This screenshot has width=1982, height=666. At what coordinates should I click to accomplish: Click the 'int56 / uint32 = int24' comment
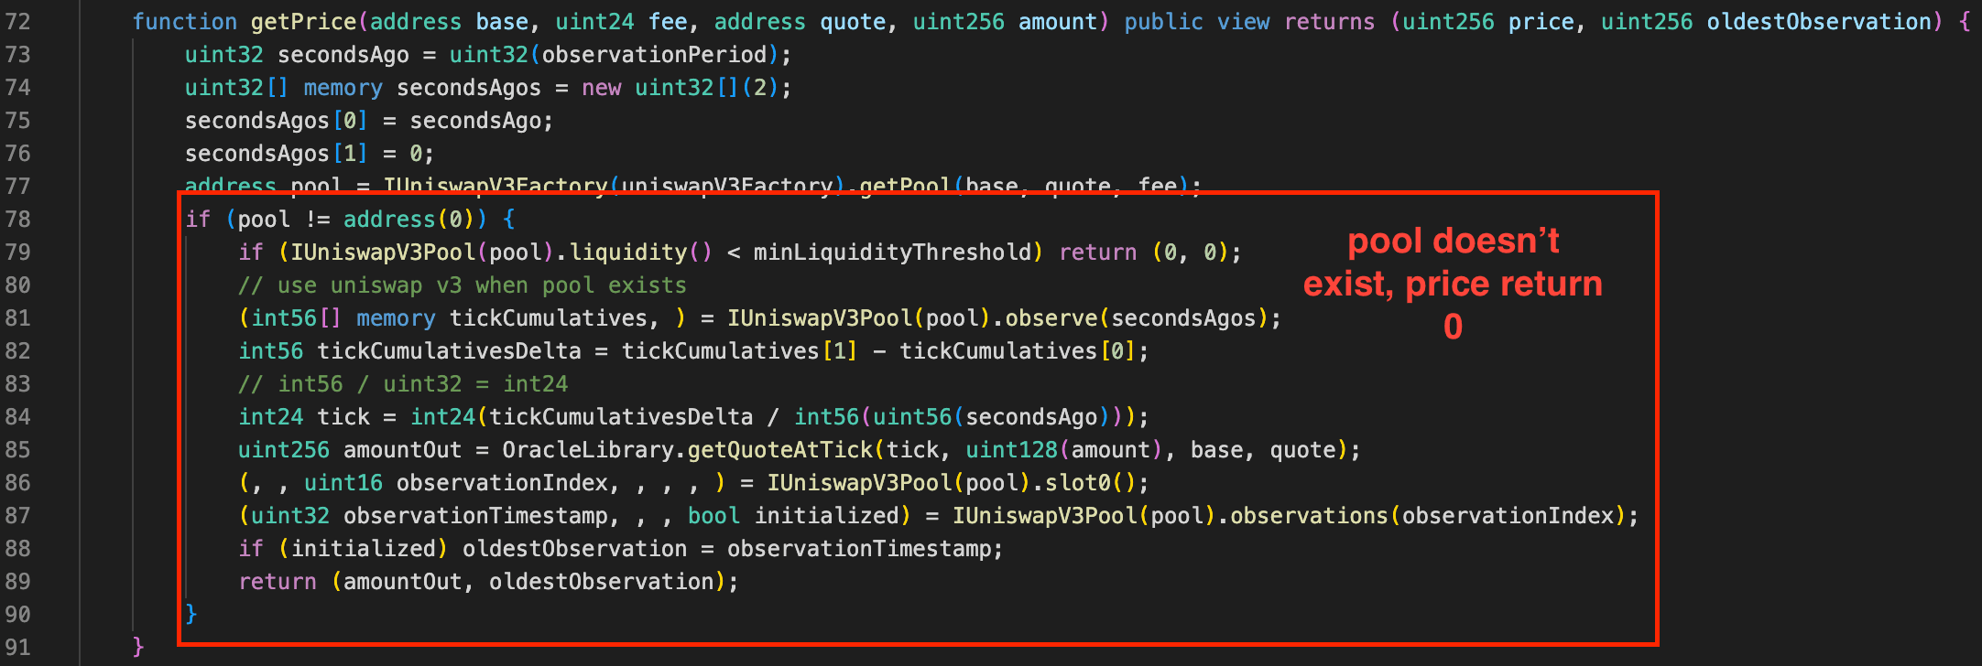pos(403,384)
